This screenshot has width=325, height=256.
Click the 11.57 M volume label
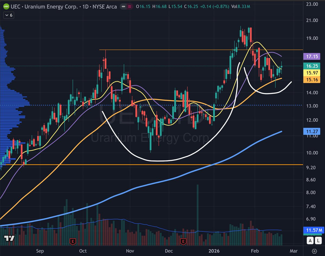click(x=314, y=230)
